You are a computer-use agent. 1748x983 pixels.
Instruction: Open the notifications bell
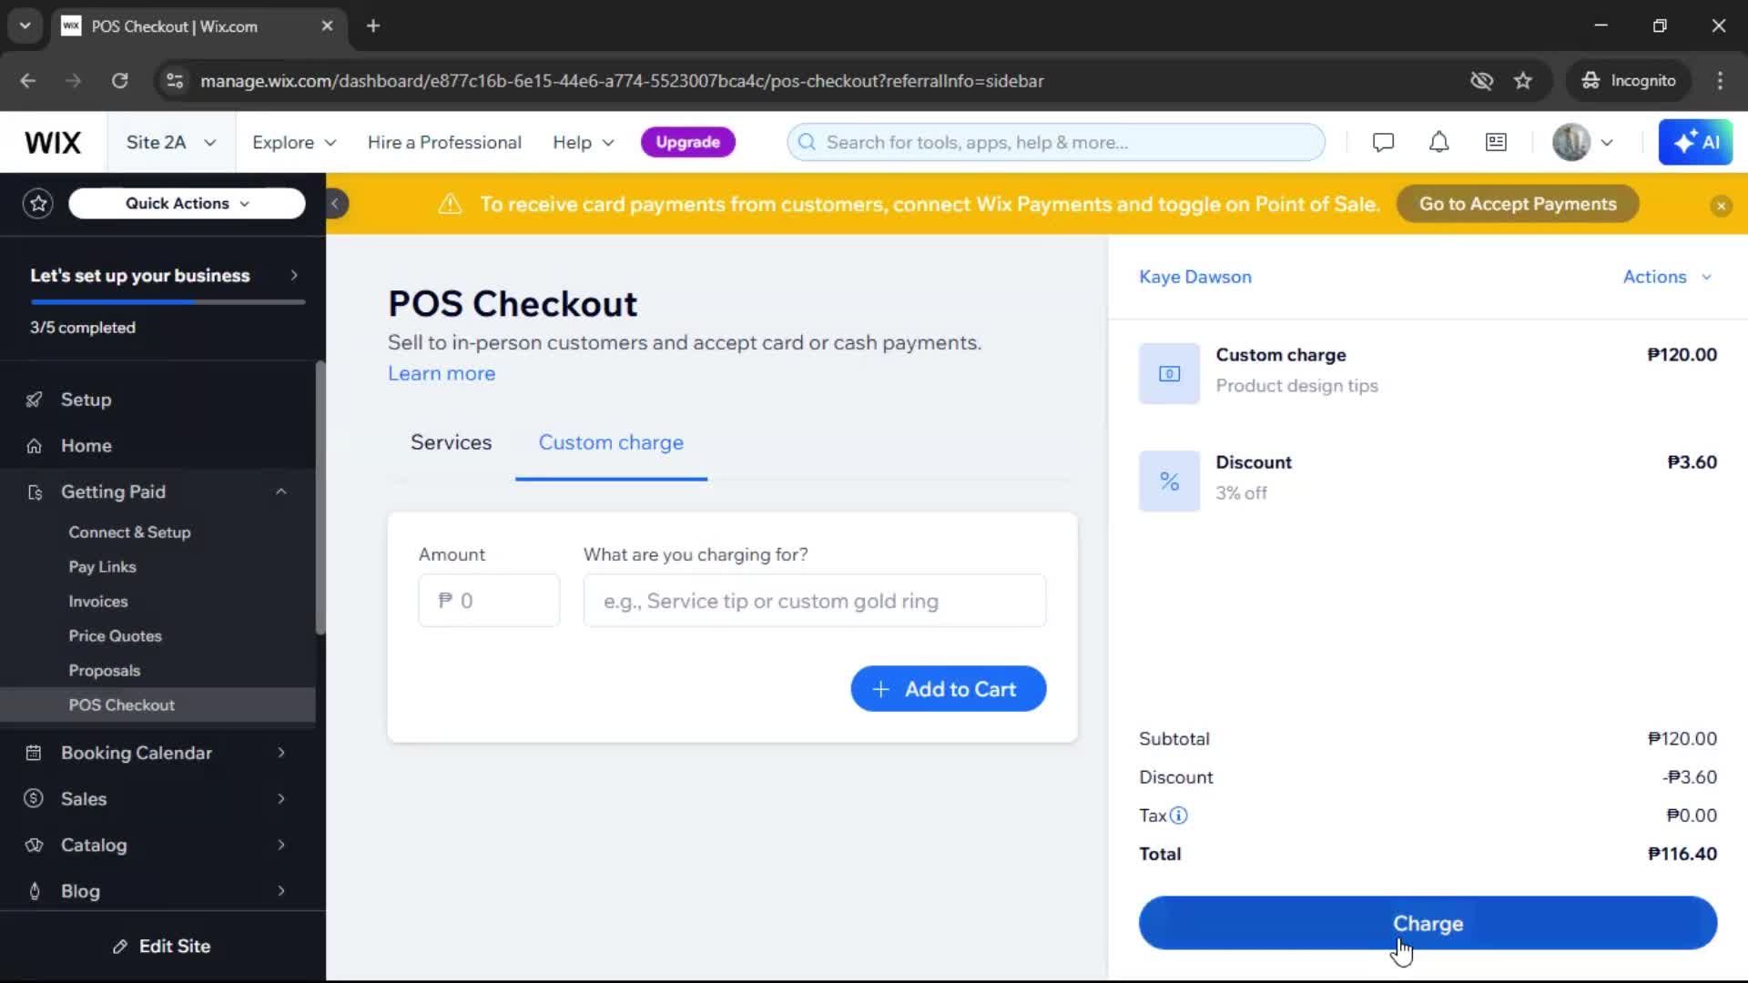pos(1438,142)
